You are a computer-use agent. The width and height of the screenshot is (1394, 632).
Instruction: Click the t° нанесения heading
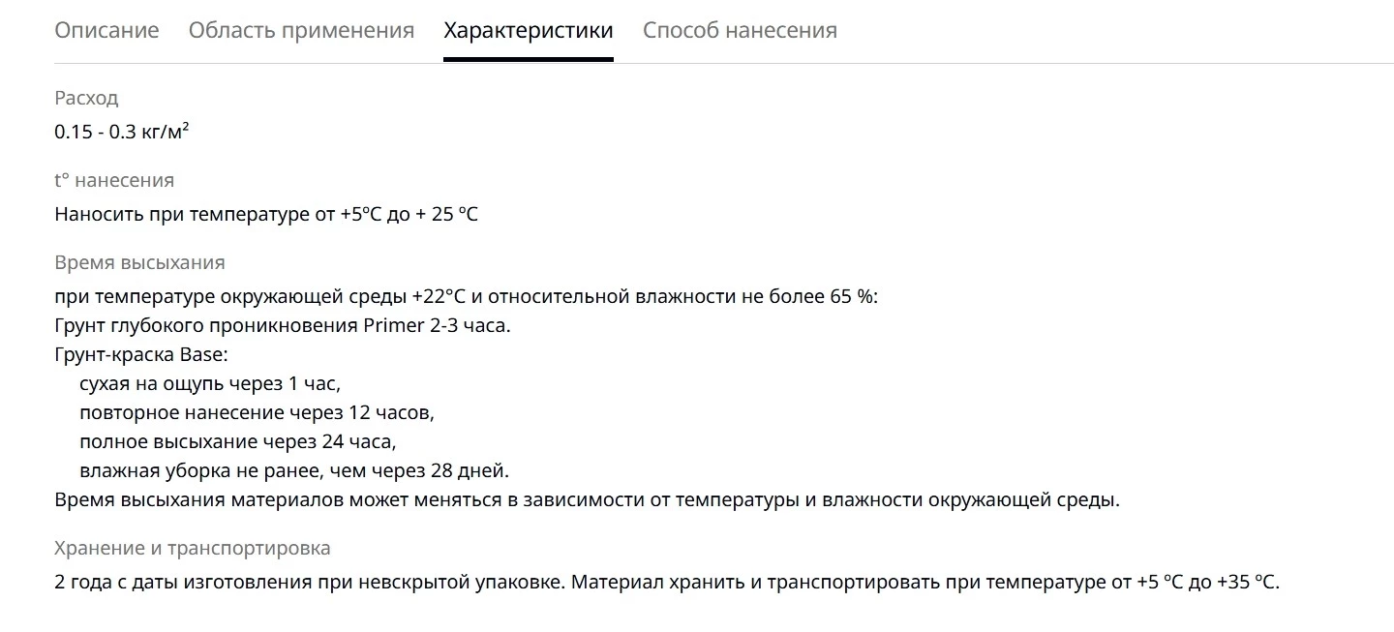[114, 180]
